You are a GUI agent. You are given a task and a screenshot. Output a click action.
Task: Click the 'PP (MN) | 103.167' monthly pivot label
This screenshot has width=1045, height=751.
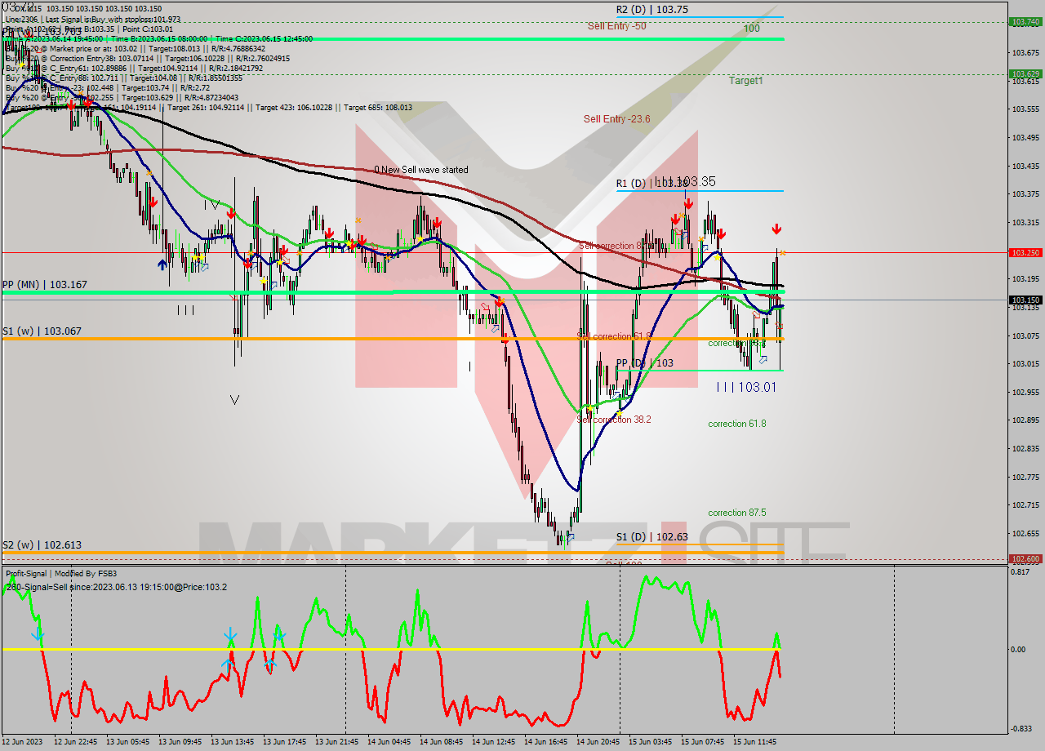point(45,285)
